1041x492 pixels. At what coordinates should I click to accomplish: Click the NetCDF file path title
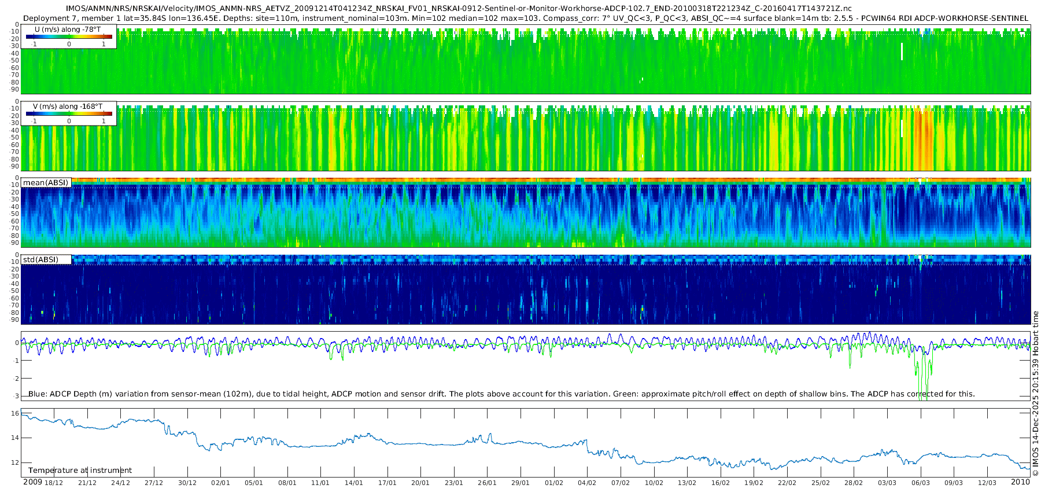tap(458, 9)
